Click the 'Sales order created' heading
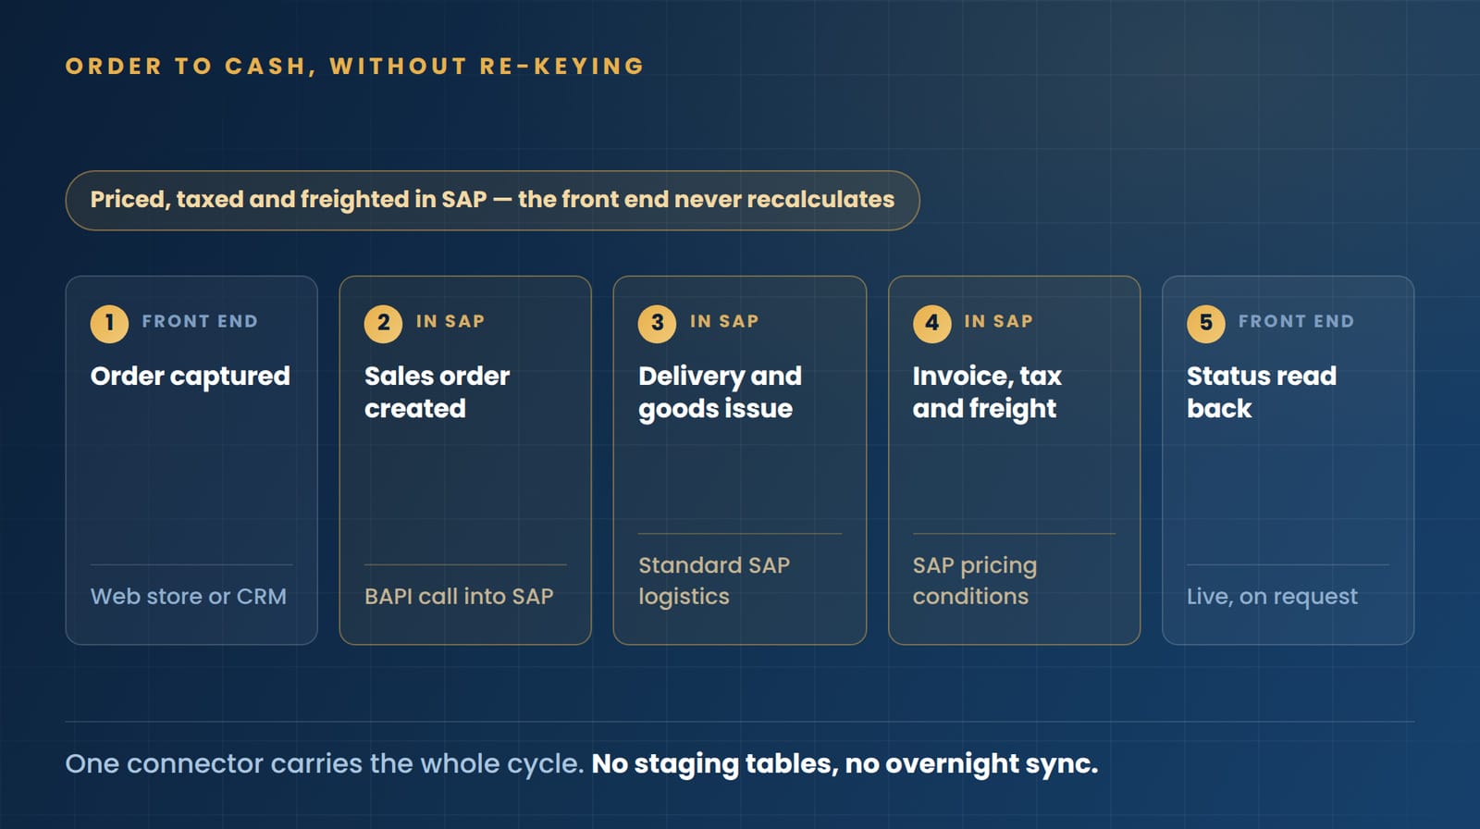The width and height of the screenshot is (1480, 829). coord(438,392)
